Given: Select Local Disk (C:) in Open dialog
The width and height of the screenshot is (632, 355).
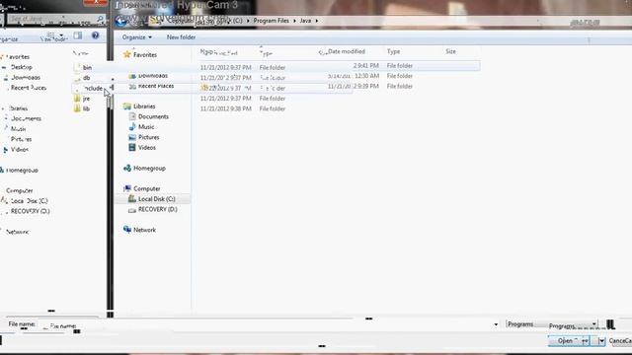Looking at the screenshot, I should 156,199.
